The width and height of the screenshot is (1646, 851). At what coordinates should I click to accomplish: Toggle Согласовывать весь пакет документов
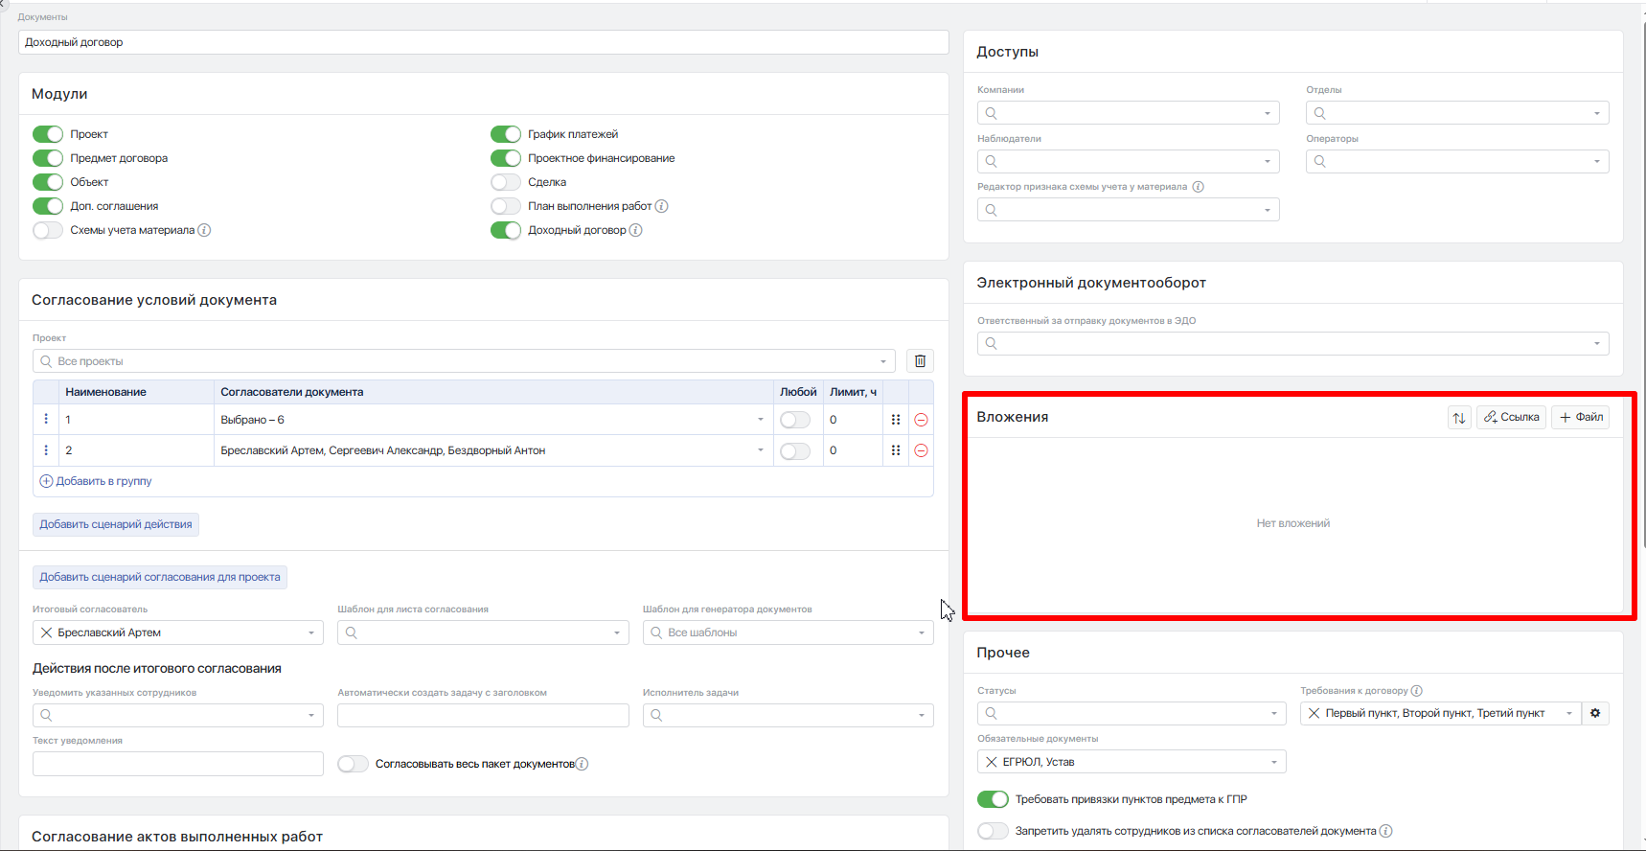pyautogui.click(x=353, y=764)
